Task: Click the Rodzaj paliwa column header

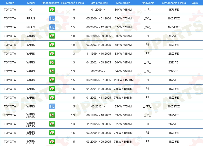Action: pyautogui.click(x=50, y=3)
